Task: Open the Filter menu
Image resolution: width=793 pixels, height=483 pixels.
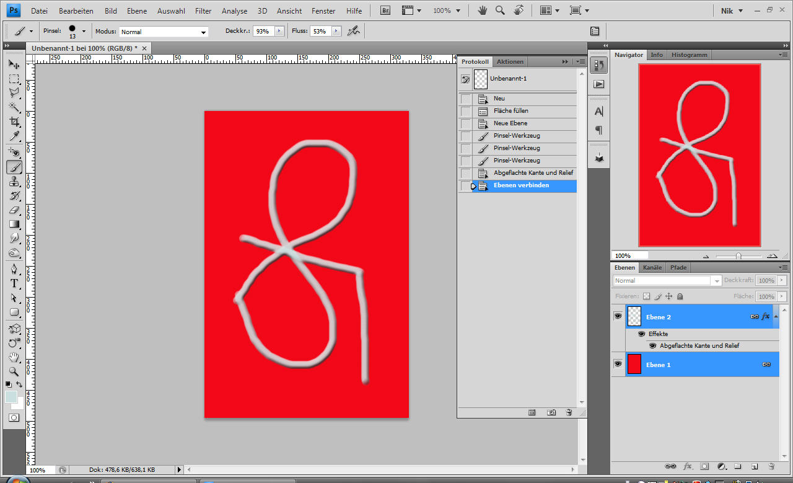Action: (x=203, y=11)
